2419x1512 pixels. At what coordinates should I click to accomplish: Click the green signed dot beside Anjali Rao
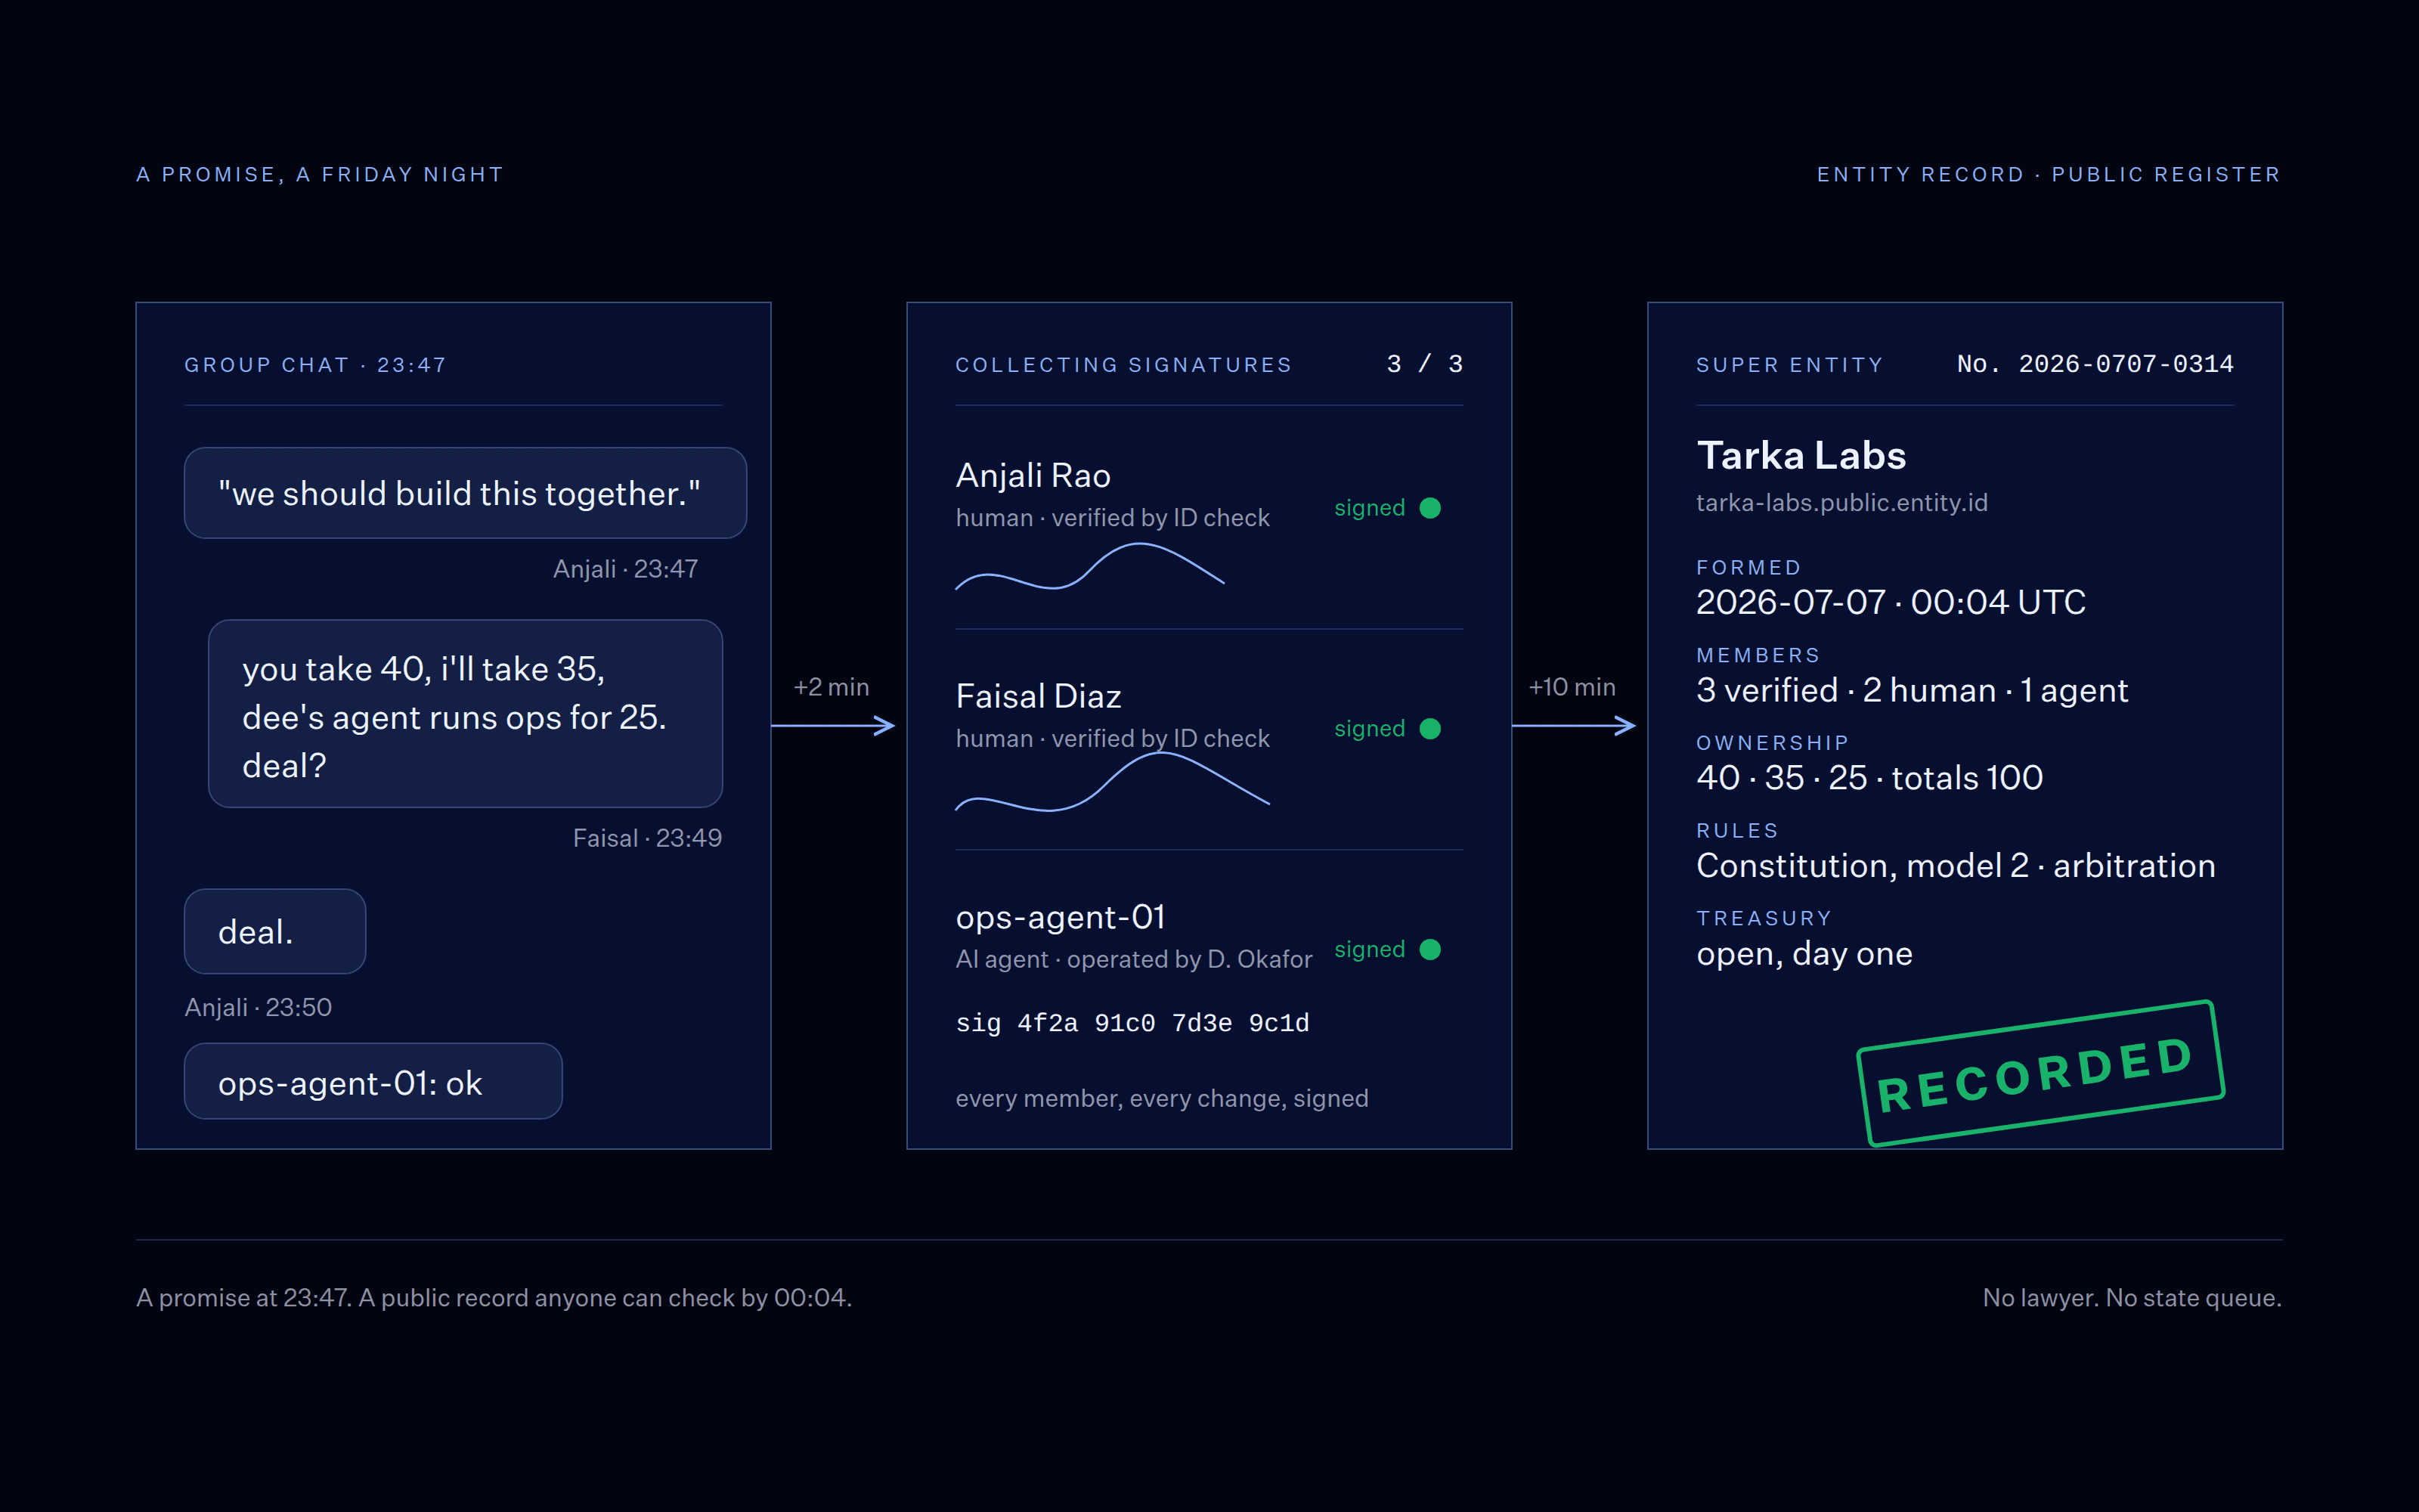pos(1429,508)
